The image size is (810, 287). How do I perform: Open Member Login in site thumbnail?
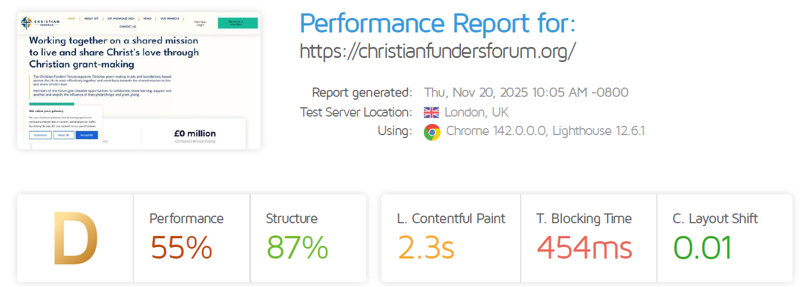point(200,23)
